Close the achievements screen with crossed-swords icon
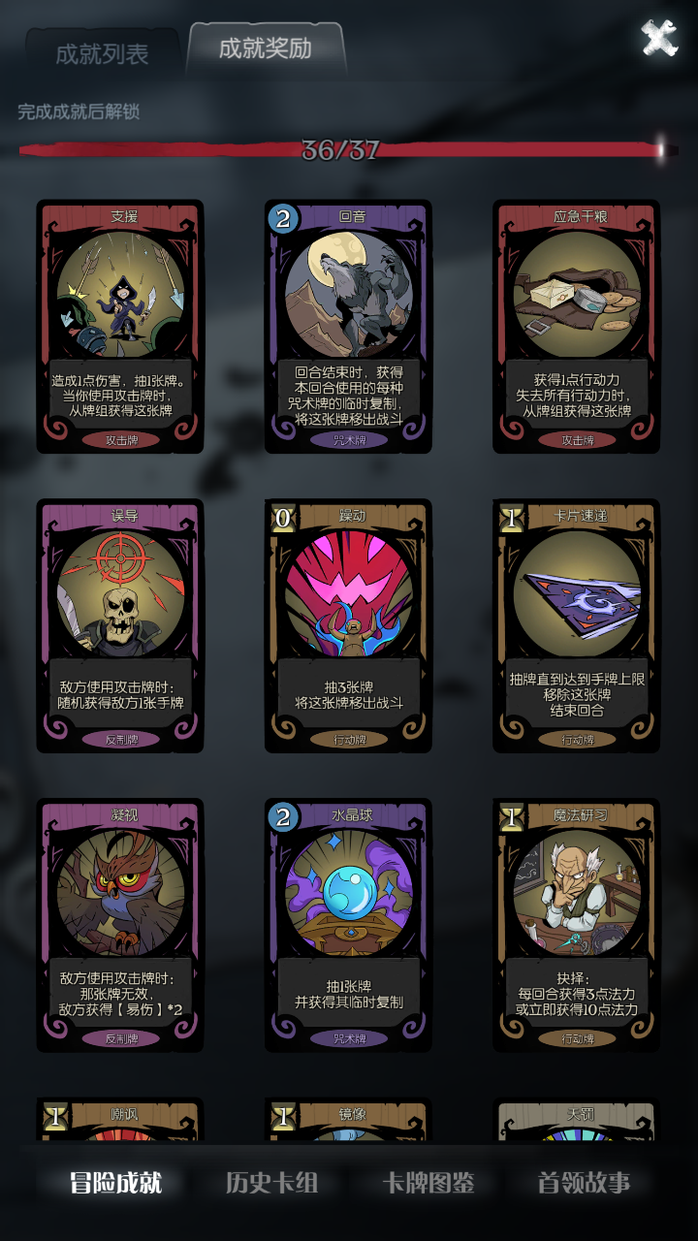Screen dimensions: 698x1241 click(x=659, y=38)
